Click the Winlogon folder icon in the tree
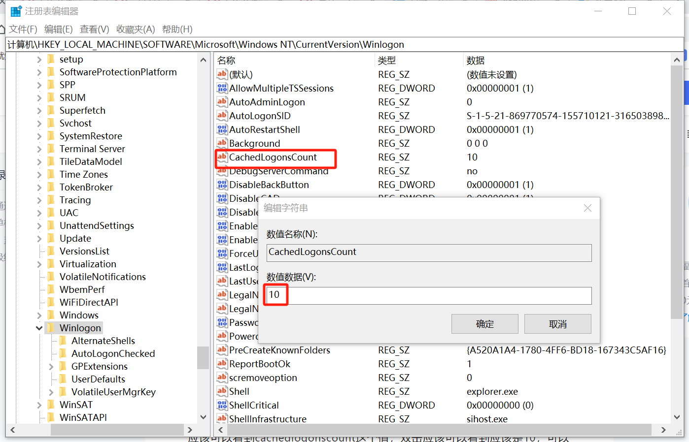This screenshot has height=442, width=689. (x=51, y=328)
